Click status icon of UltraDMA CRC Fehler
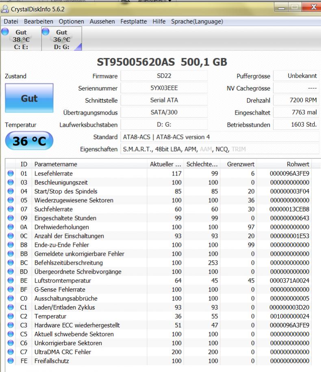321x372 pixels. (x=11, y=352)
